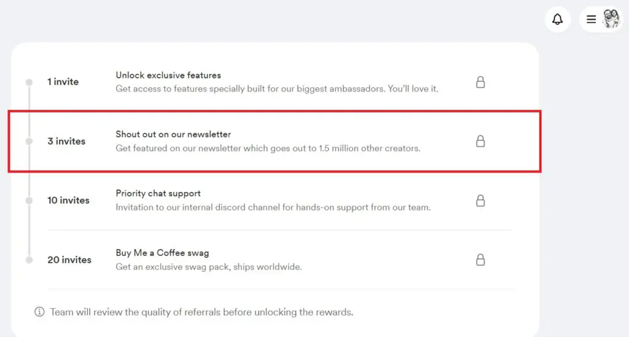Viewport: 629px width, 337px height.
Task: Click lock icon for newsletter shout out
Action: pos(480,141)
